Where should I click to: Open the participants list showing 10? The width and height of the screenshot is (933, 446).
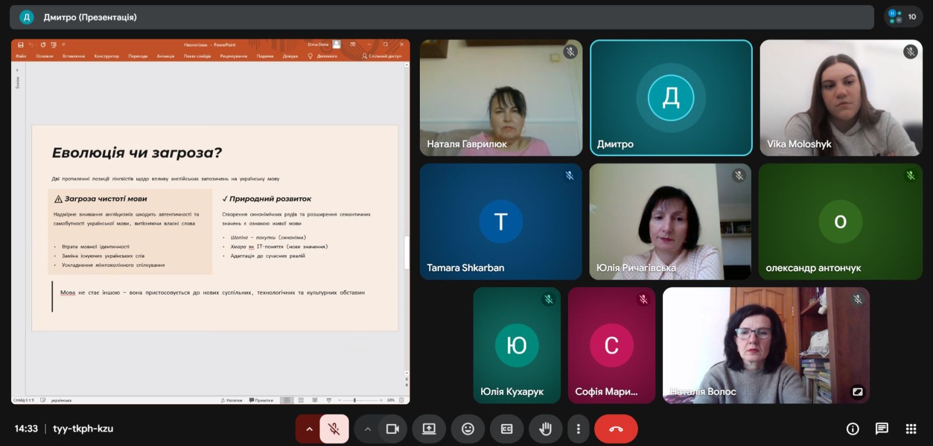[x=903, y=17]
